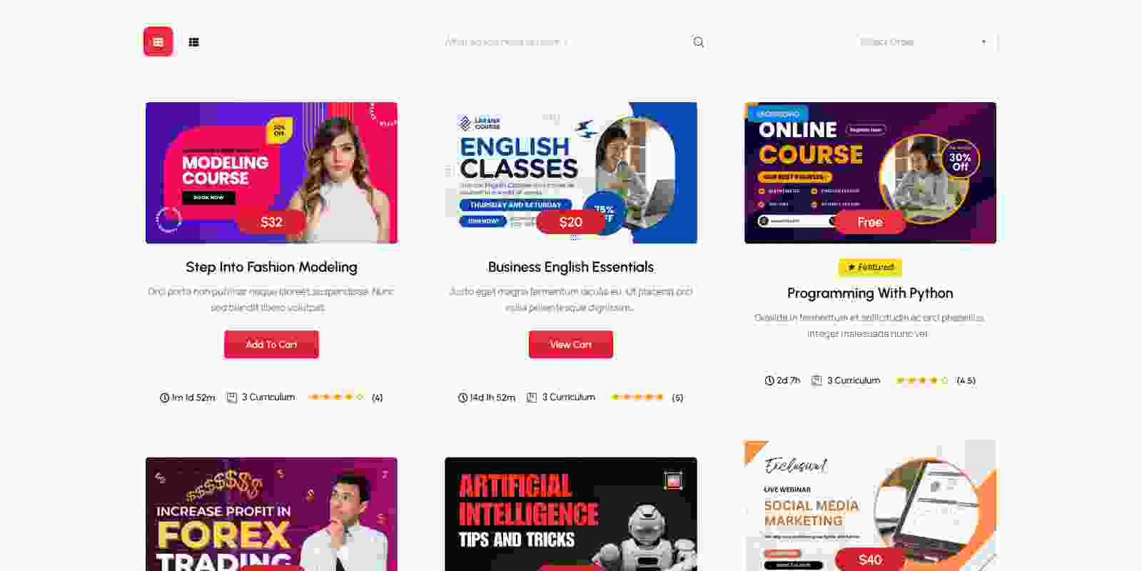Add Fashion Modeling course to cart
1142x571 pixels.
(271, 344)
